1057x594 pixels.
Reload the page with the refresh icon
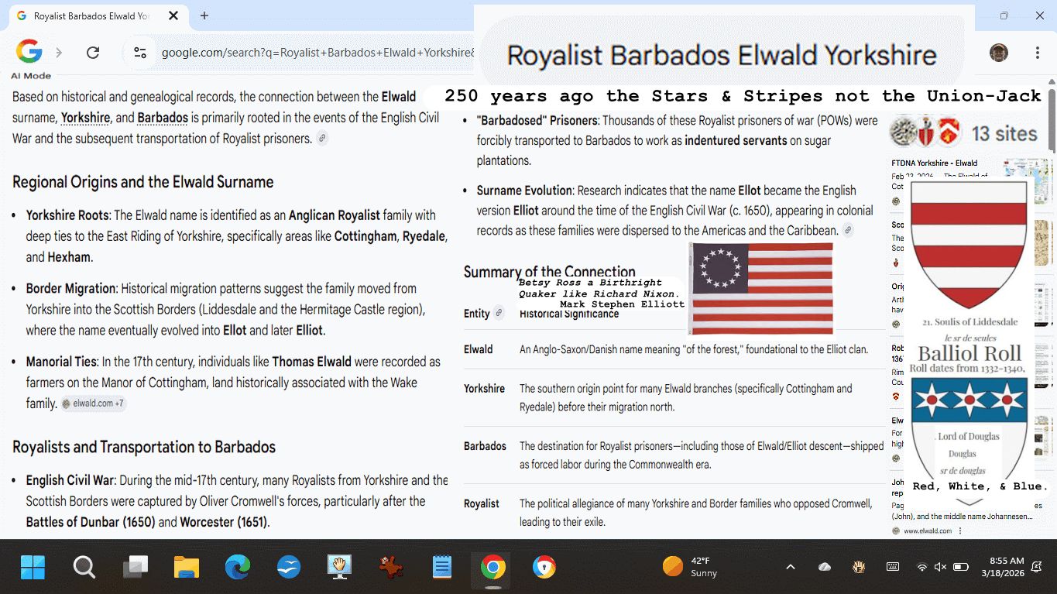pyautogui.click(x=93, y=53)
